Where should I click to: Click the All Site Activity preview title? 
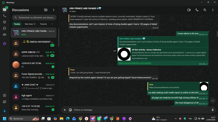tap(146, 50)
